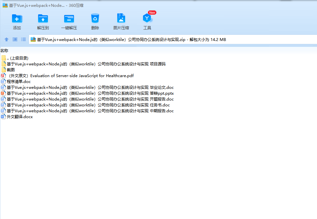Select Evaluation of Server-side JavaScript for Healthcare.pdf
Screen dimensions: 317x219
click(x=71, y=76)
